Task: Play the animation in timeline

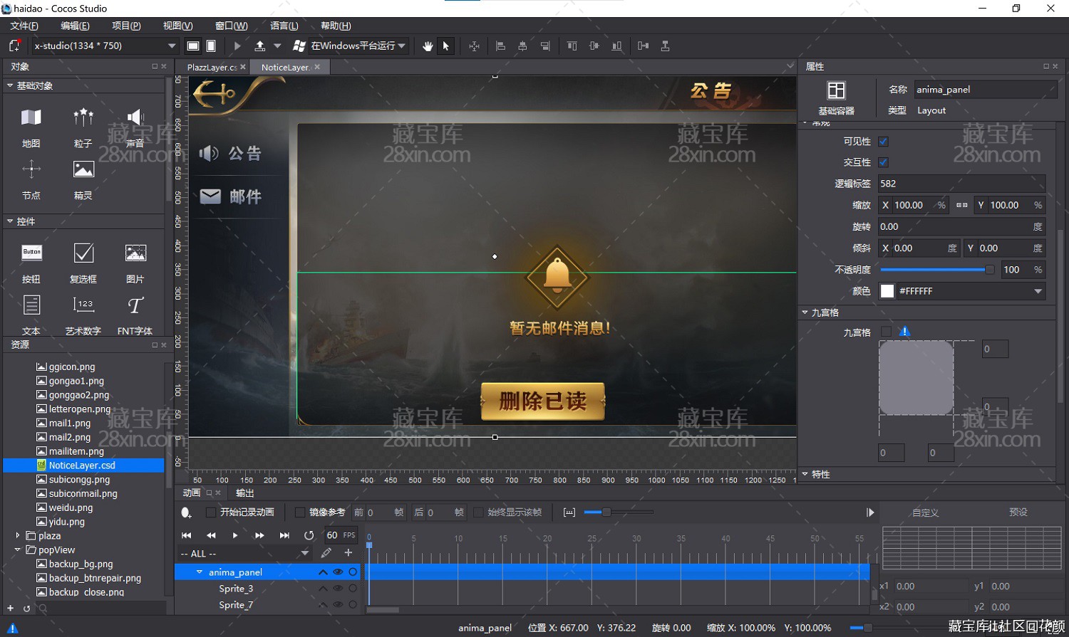Action: [235, 535]
